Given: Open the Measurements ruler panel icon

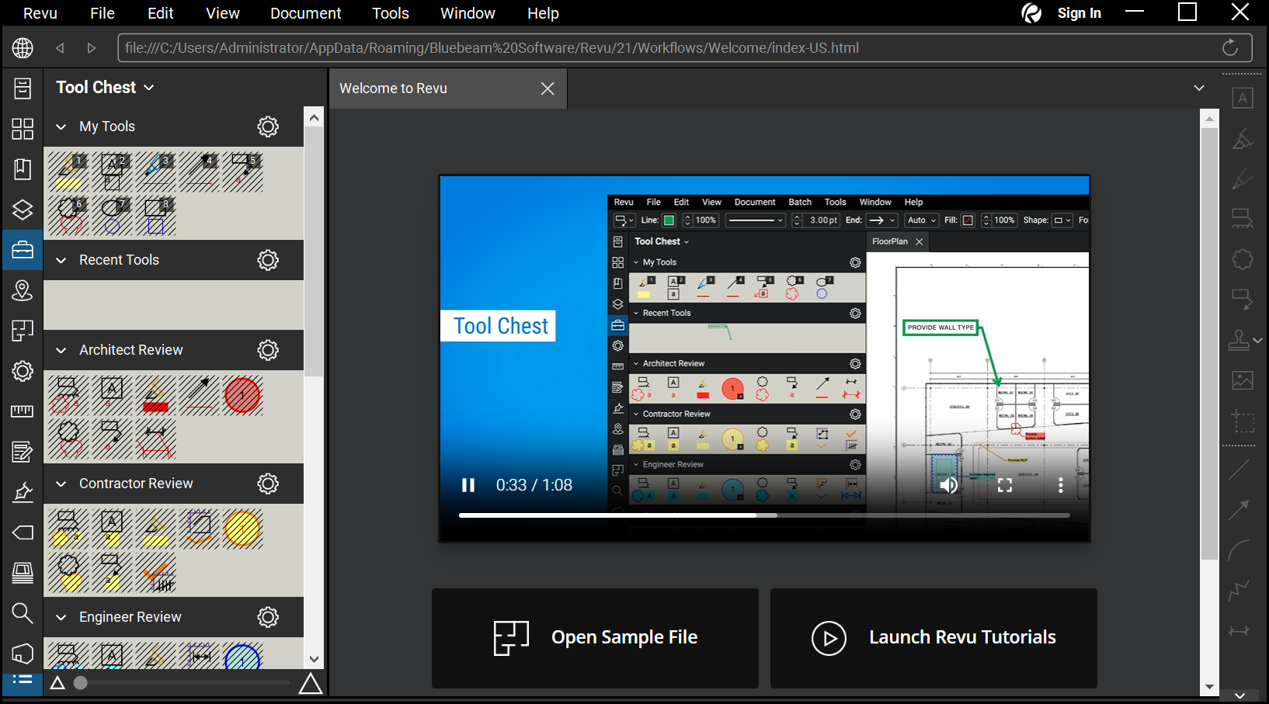Looking at the screenshot, I should 23,411.
